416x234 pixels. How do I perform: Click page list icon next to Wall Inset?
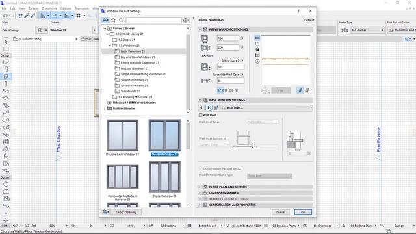pos(216,107)
